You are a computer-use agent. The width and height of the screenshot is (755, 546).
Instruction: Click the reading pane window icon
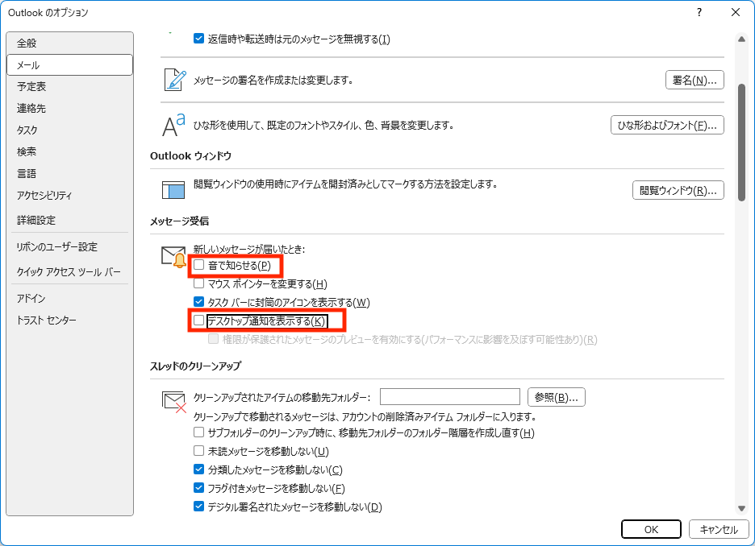tap(174, 190)
